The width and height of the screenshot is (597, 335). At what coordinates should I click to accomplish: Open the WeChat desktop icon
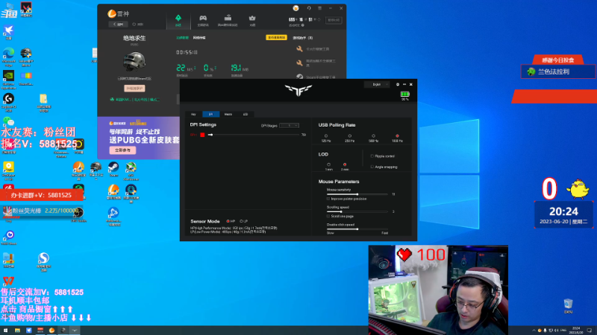(8, 121)
